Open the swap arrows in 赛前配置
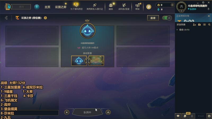 (x=87, y=61)
